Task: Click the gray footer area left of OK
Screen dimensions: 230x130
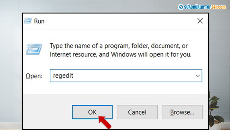Action: click(x=46, y=112)
